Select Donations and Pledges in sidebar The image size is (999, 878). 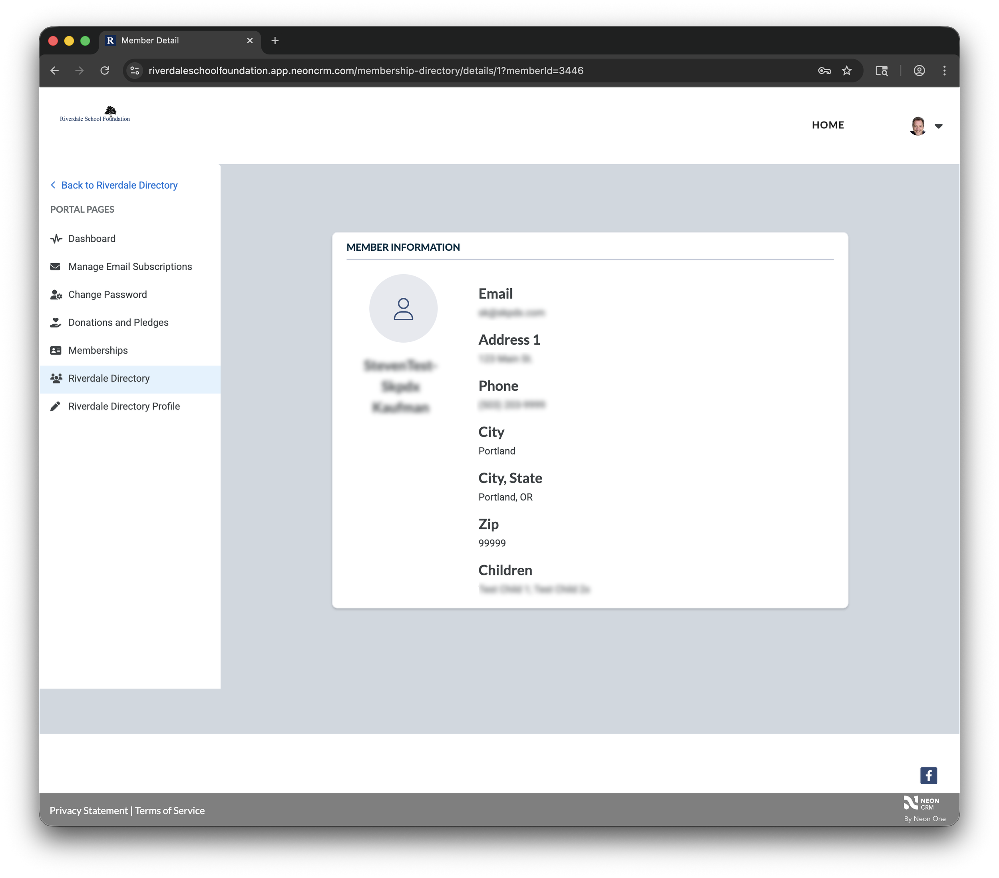[x=118, y=322]
